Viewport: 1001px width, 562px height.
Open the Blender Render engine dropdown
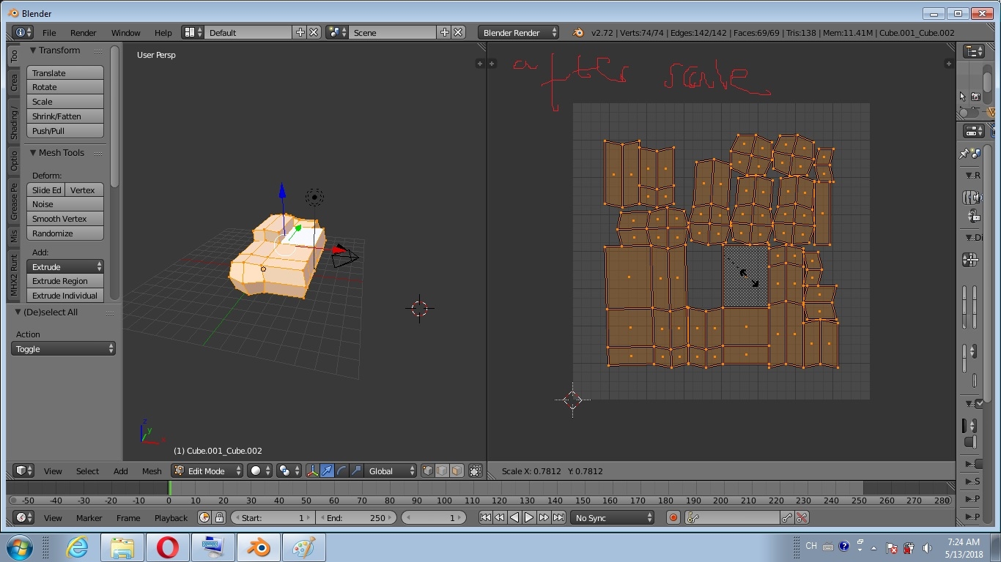point(518,33)
